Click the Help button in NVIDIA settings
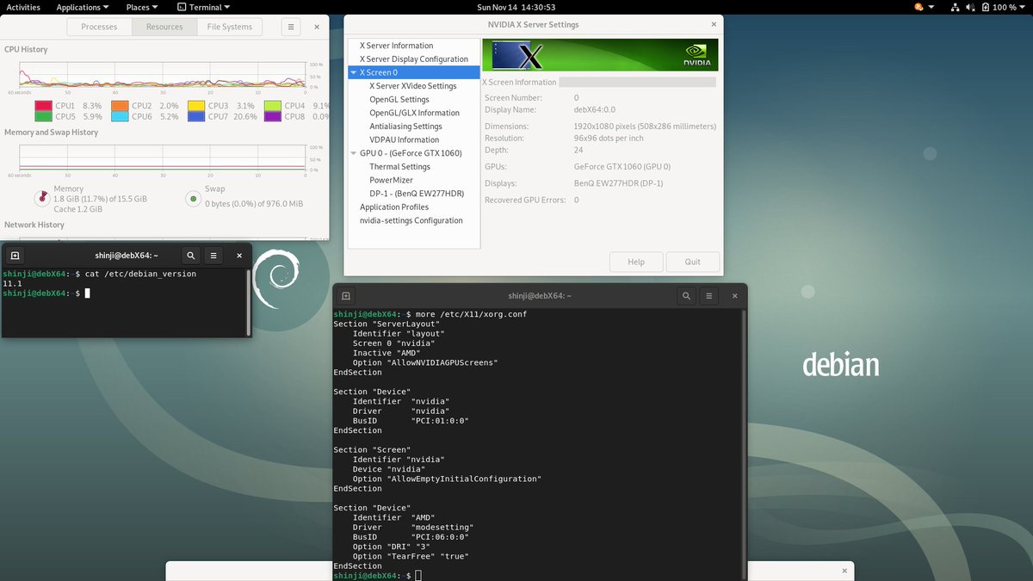Viewport: 1033px width, 581px height. pyautogui.click(x=636, y=262)
